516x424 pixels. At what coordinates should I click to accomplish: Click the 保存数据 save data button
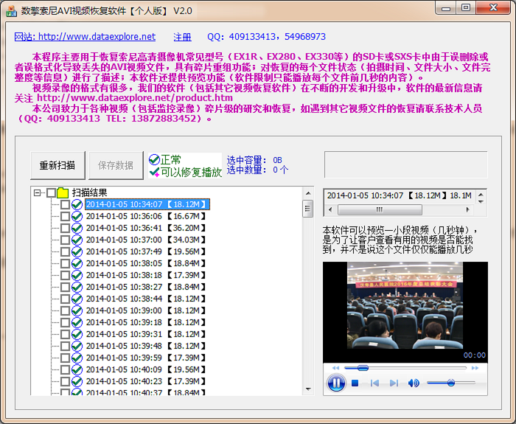coord(116,165)
